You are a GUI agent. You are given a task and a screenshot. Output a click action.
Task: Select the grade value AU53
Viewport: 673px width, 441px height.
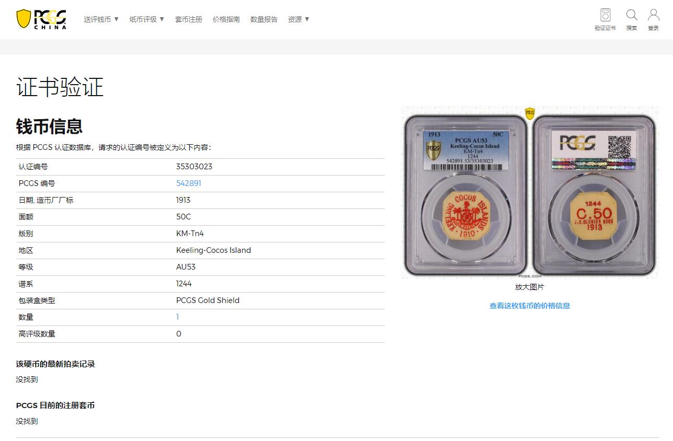click(x=186, y=267)
